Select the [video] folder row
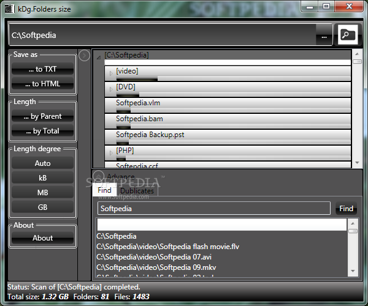 click(228, 73)
